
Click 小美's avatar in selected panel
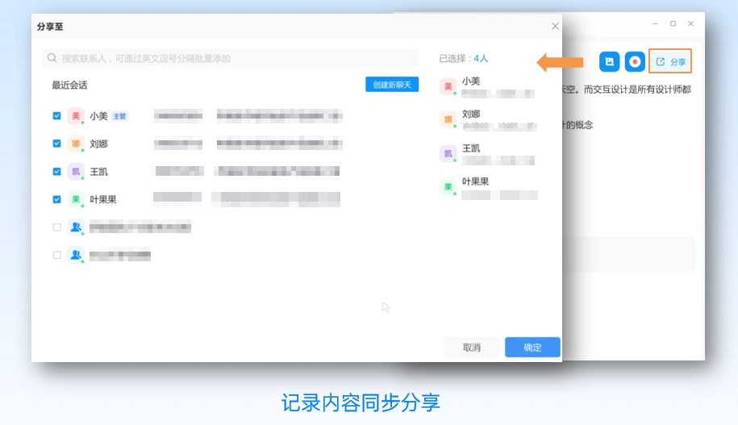coord(448,86)
